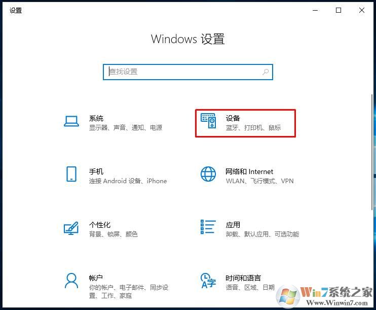Click the search magnifier icon

tap(266, 72)
